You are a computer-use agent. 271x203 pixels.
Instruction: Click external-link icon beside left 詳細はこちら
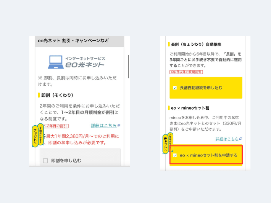click(119, 125)
